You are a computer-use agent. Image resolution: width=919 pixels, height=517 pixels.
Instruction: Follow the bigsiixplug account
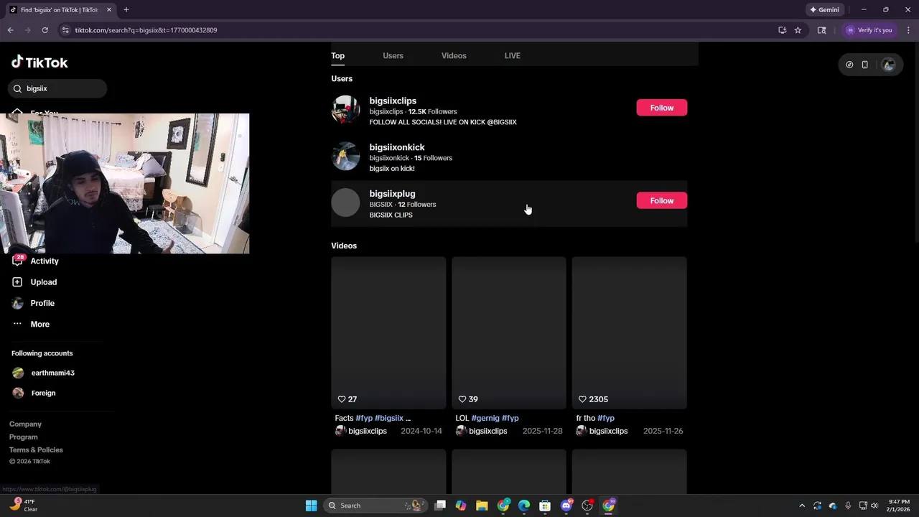point(662,200)
